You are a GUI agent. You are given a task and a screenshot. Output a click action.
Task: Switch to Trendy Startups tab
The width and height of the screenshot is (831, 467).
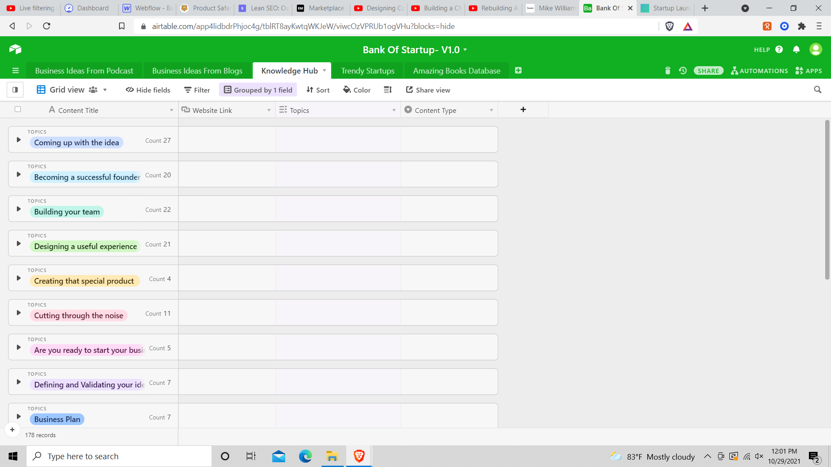point(367,70)
